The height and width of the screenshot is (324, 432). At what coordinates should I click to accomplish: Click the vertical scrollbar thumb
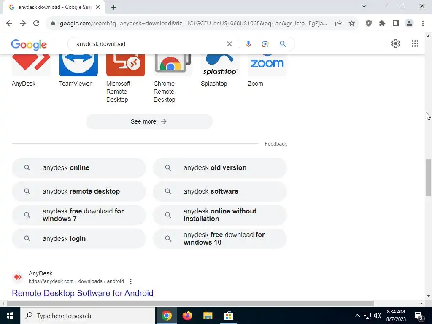[x=428, y=178]
